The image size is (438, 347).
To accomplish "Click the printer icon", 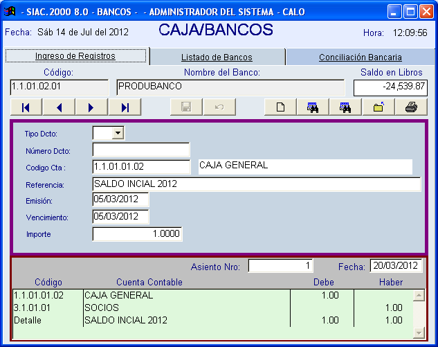I will click(411, 107).
